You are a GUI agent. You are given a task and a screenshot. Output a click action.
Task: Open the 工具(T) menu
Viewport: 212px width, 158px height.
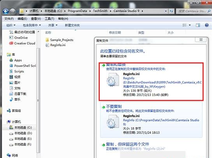[49, 19]
